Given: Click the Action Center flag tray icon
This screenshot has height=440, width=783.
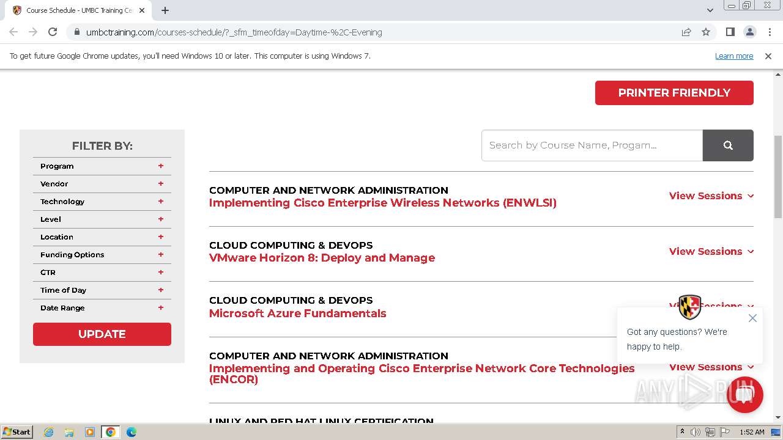Looking at the screenshot, I should [724, 432].
